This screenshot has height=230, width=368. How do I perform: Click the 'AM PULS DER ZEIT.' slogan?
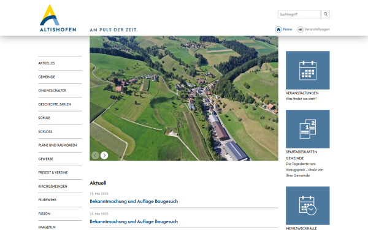114,30
